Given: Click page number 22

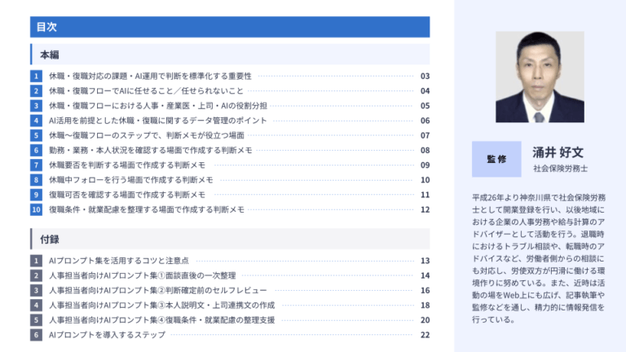Looking at the screenshot, I should point(425,334).
